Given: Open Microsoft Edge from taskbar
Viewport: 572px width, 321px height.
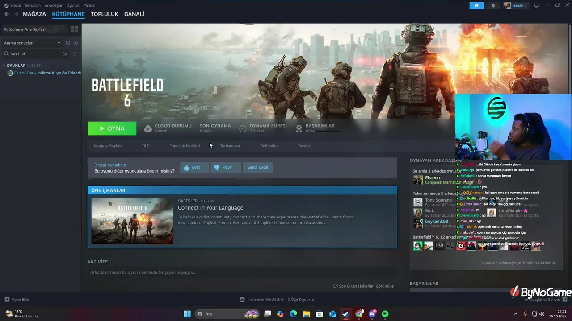Looking at the screenshot, I should click(293, 314).
